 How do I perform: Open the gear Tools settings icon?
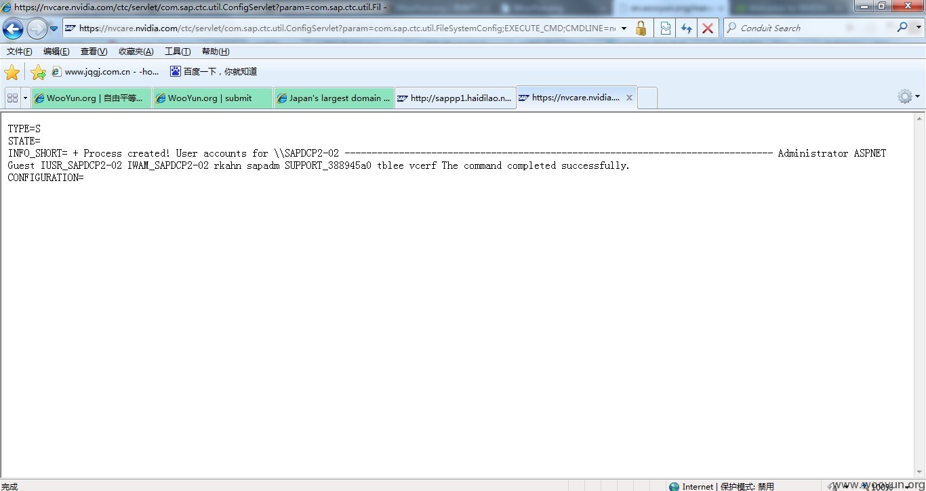(904, 97)
